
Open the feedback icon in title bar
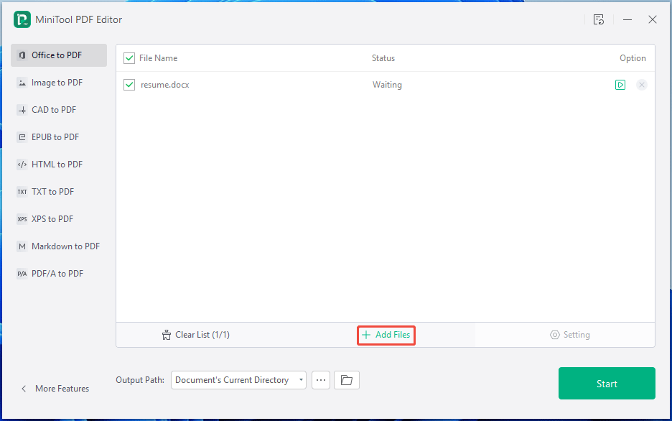599,19
